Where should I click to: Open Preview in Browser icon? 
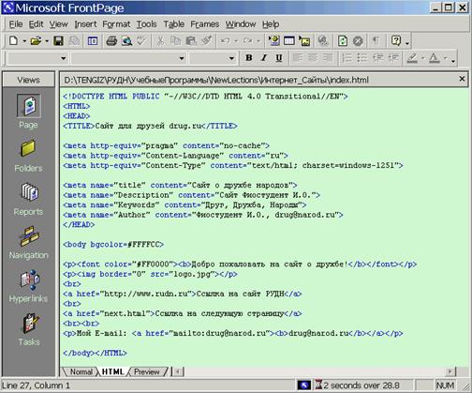pos(126,41)
